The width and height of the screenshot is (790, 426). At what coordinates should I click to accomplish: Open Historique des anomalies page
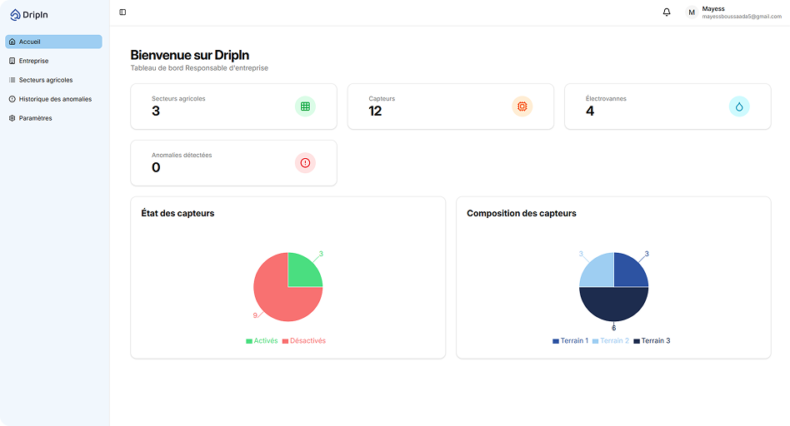[53, 99]
